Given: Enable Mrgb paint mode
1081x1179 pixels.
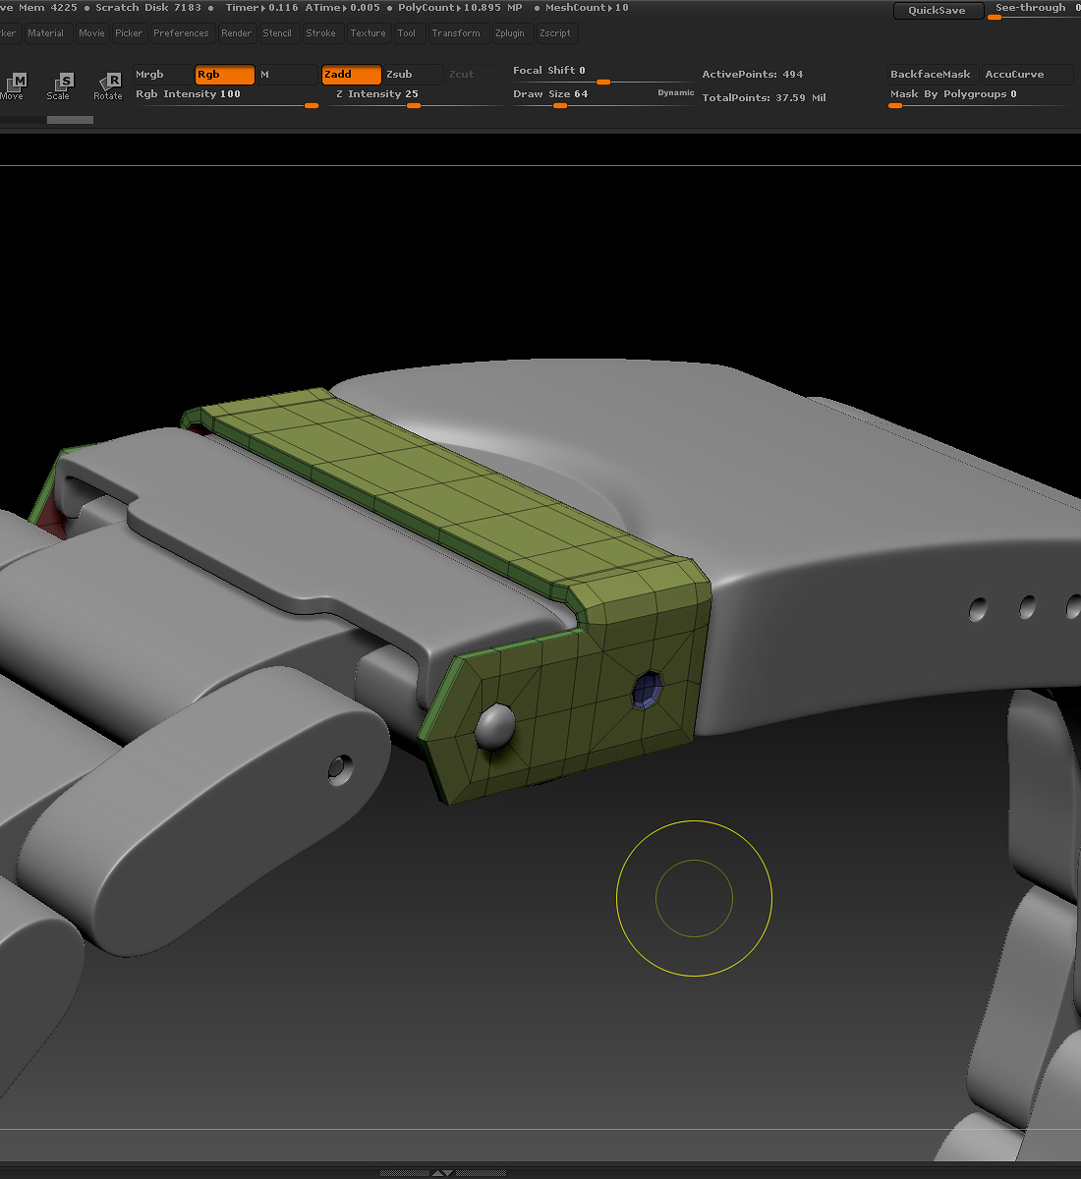Looking at the screenshot, I should click(163, 75).
